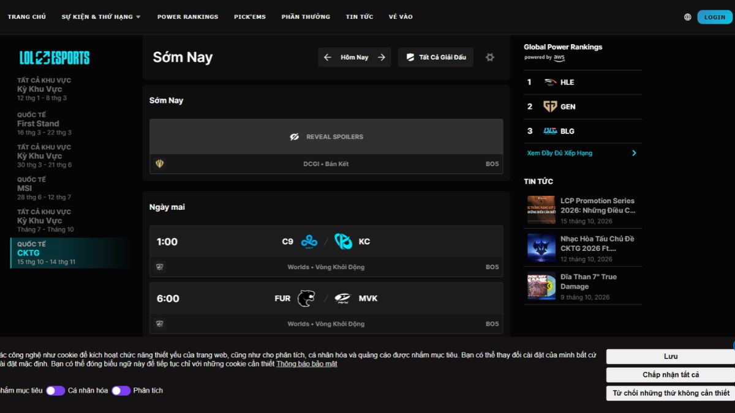This screenshot has height=413, width=735.
Task: Click the LoL Esports logo
Action: coord(55,58)
